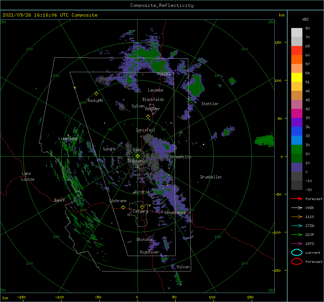Image resolution: width=324 pixels, height=302 pixels.
Task: Click the HighRiver label
Action: click(x=149, y=252)
